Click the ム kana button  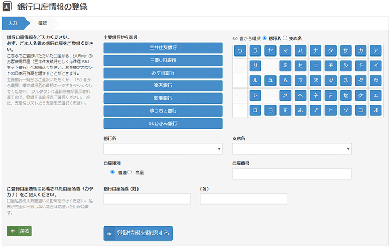click(x=286, y=81)
